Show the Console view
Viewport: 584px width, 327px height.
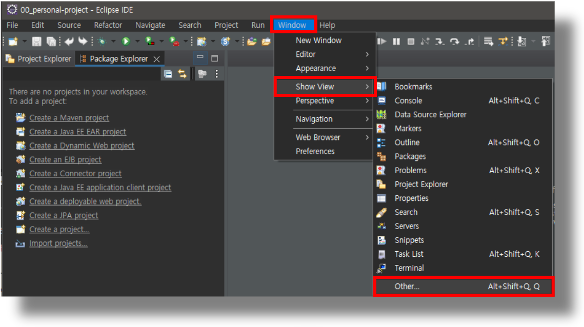point(463,100)
